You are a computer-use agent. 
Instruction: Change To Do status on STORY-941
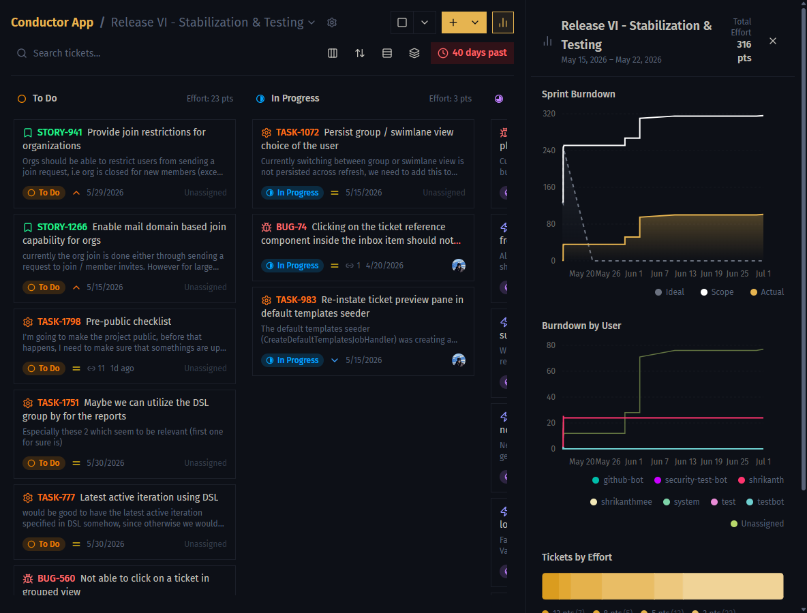44,193
